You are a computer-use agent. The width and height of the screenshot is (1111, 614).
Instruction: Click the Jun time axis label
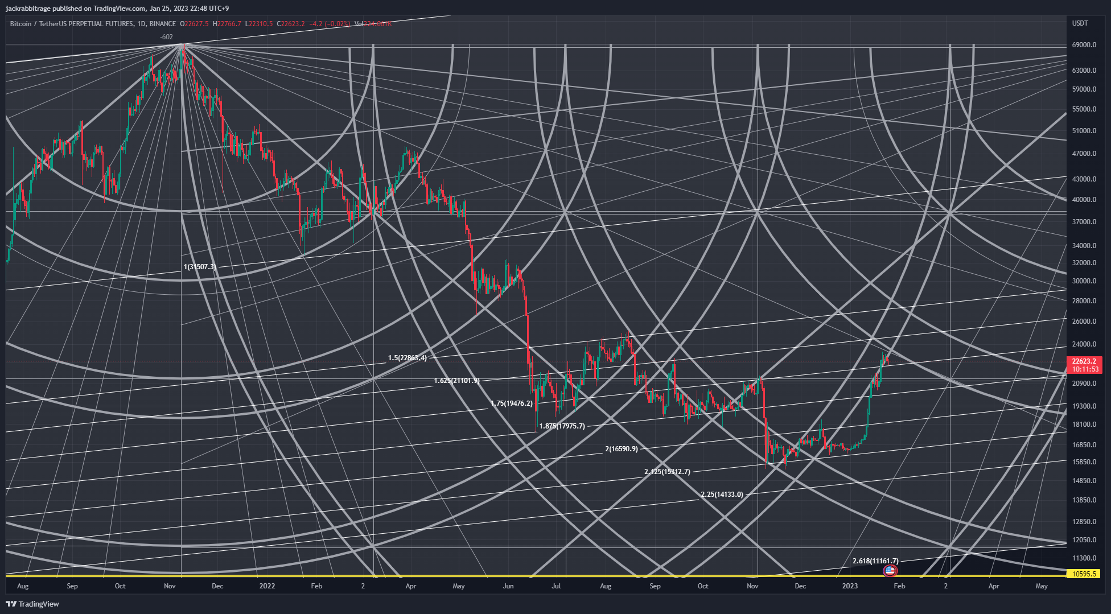[508, 586]
